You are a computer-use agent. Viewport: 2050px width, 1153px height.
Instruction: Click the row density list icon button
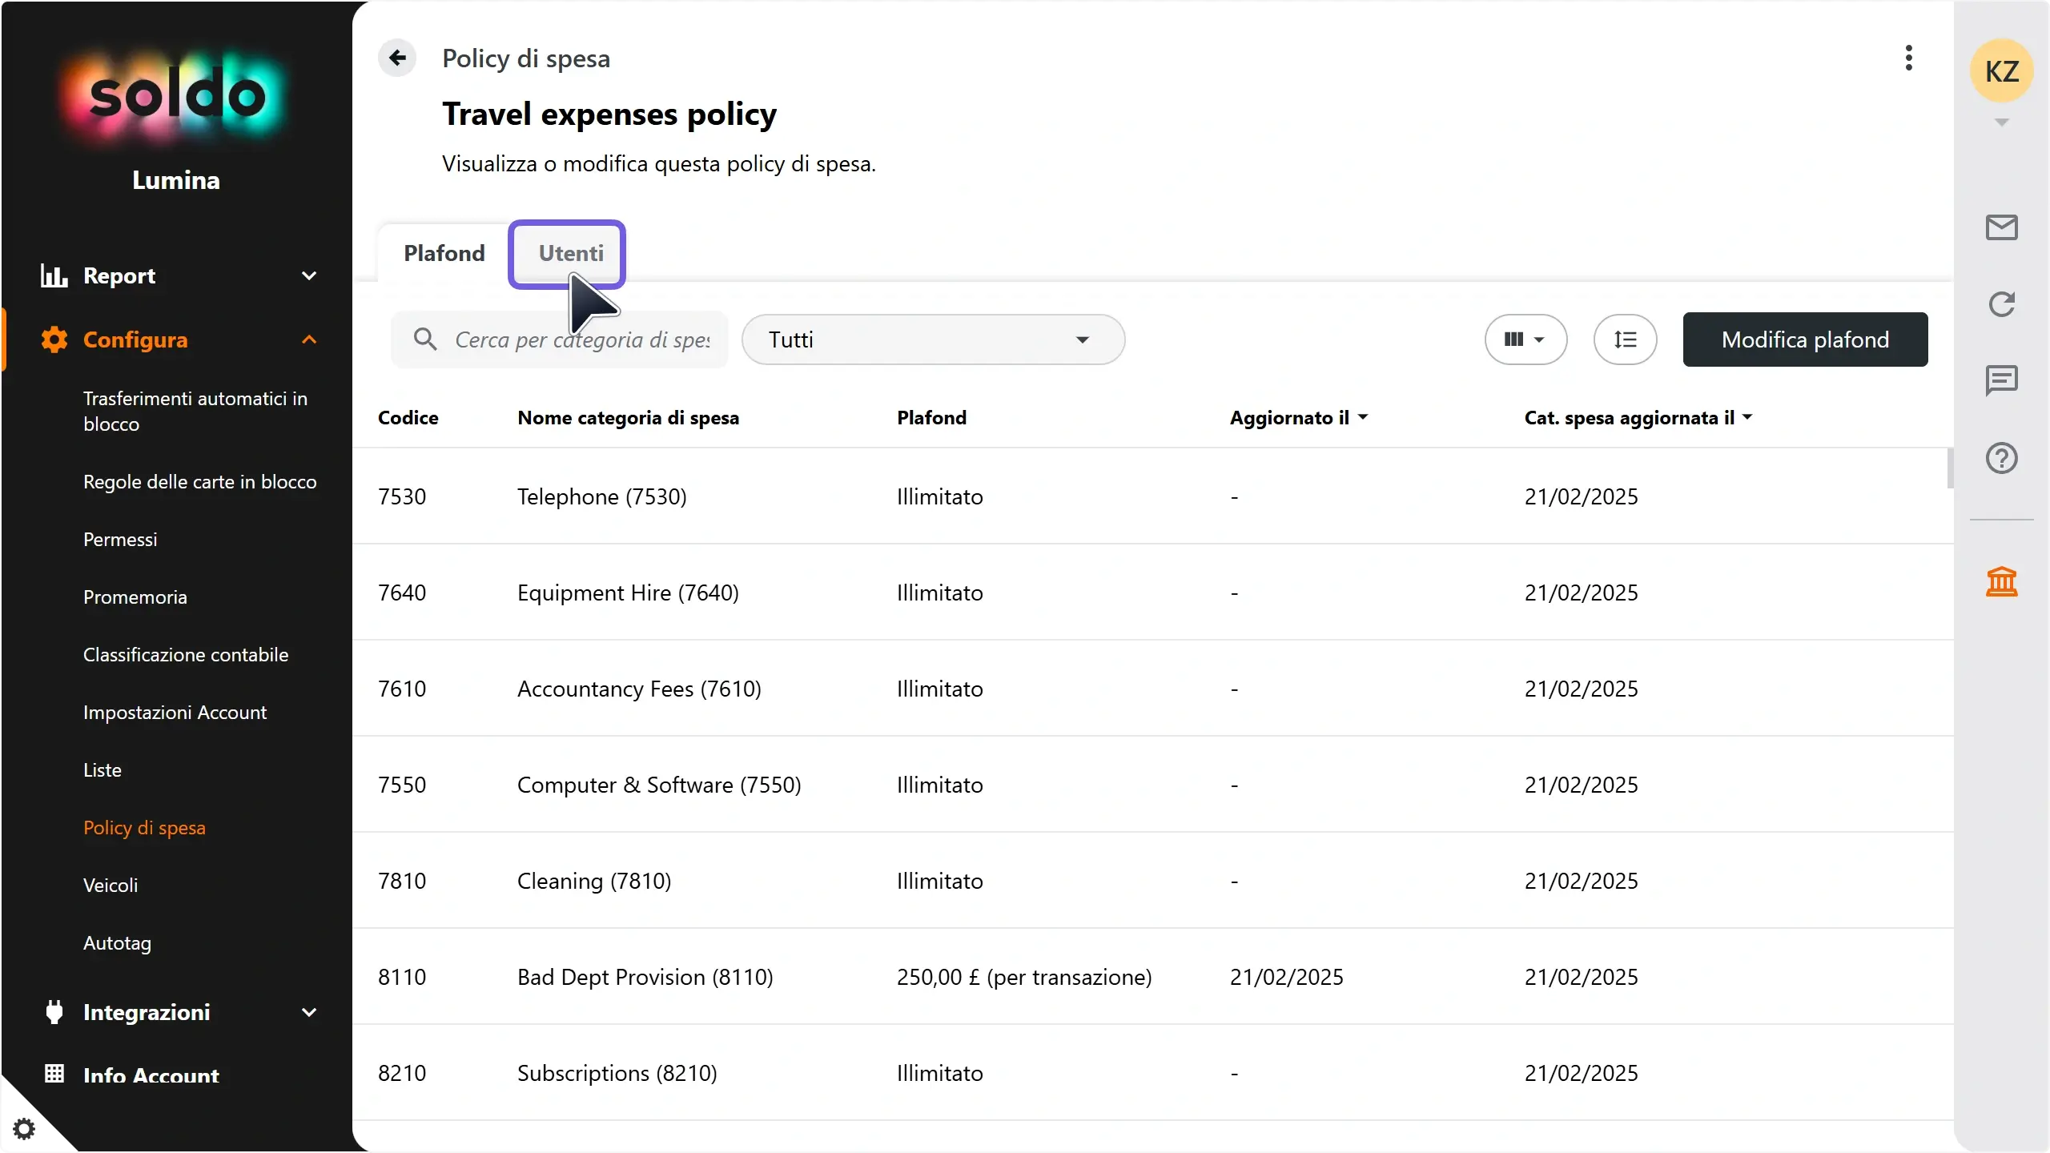[x=1625, y=339]
